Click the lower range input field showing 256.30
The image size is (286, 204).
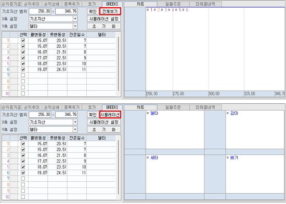pyautogui.click(x=40, y=11)
